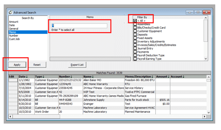Enable Inventory Adjustments filter
This screenshot has height=130, width=221.
point(135,41)
